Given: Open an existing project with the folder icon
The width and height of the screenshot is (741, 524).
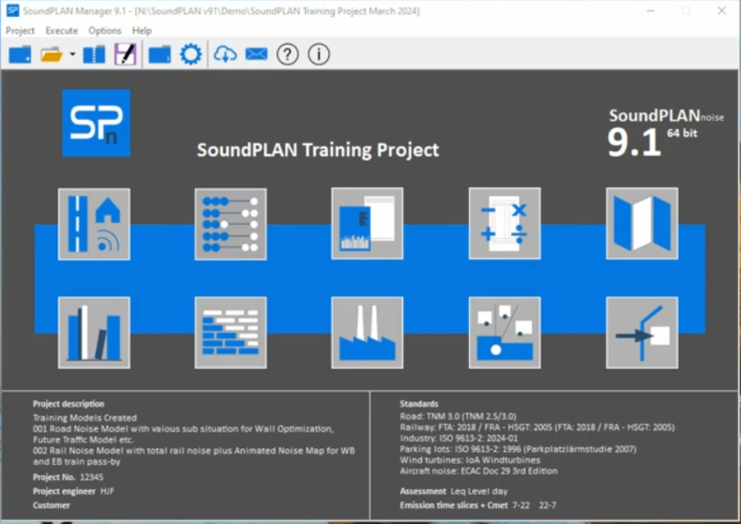Looking at the screenshot, I should point(51,54).
